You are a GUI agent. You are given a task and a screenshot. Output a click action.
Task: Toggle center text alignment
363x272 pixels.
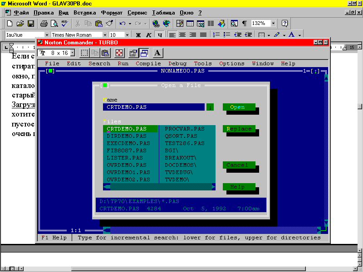[182, 35]
